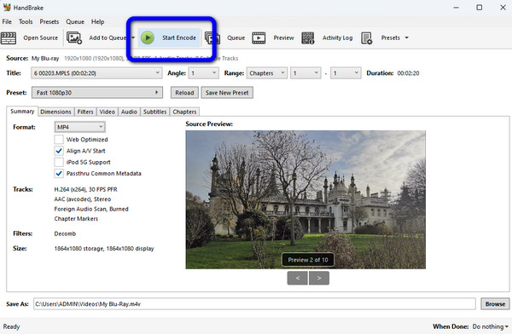Click the Open Source film icon
The image size is (512, 334).
9,37
